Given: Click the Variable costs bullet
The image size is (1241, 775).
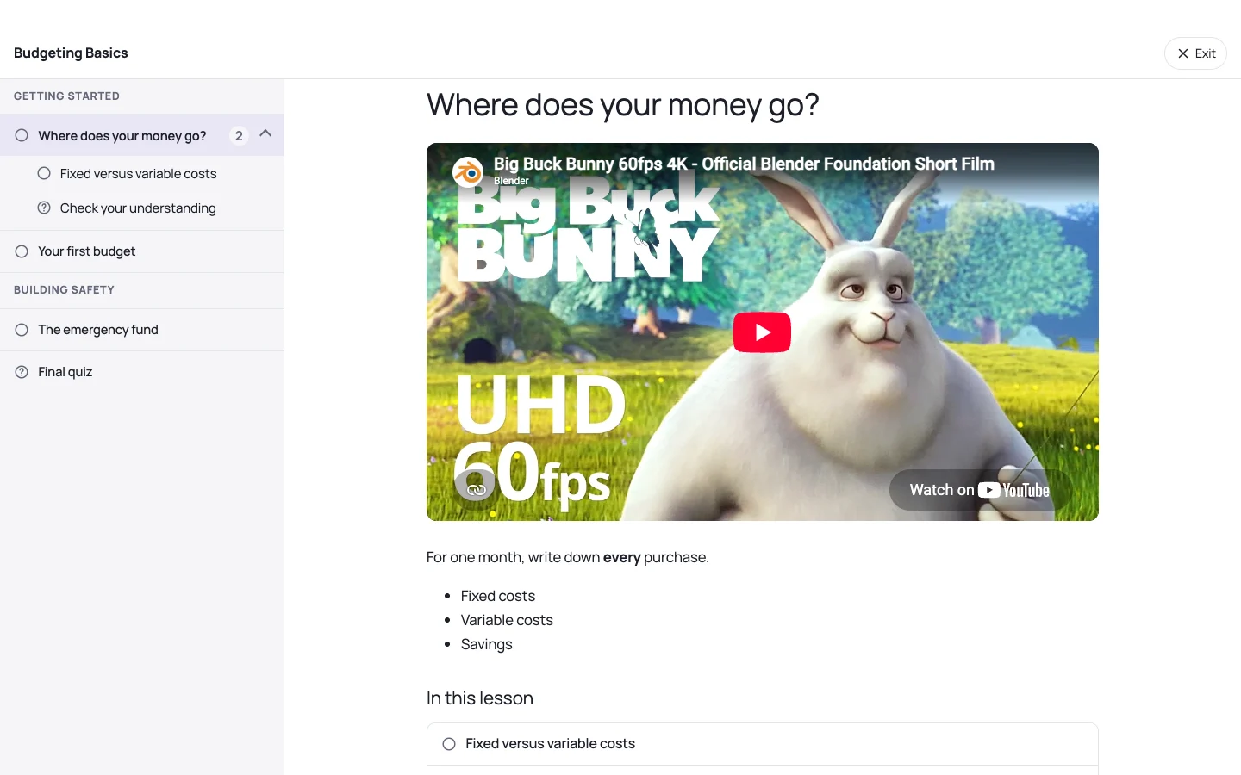Looking at the screenshot, I should [507, 620].
